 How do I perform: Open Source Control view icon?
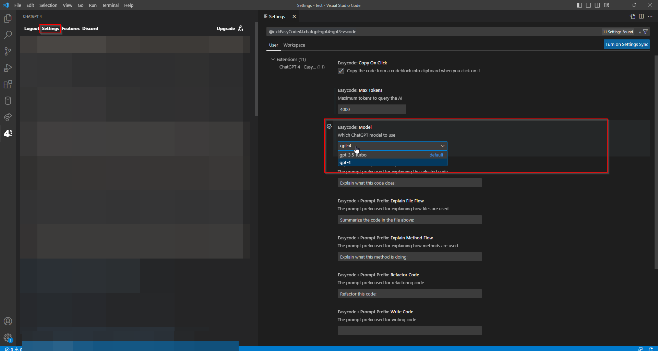8,51
